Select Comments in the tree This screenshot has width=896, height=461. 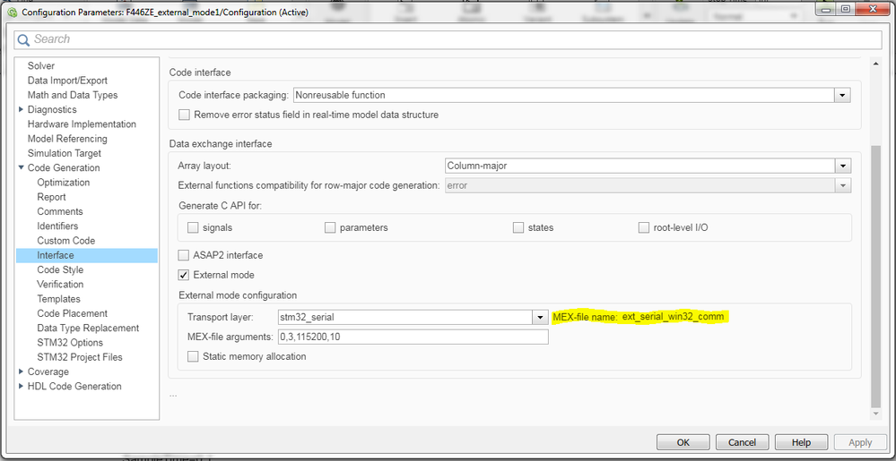click(x=60, y=211)
